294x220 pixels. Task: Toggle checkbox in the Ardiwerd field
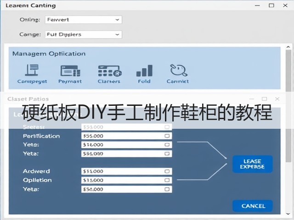(x=167, y=171)
